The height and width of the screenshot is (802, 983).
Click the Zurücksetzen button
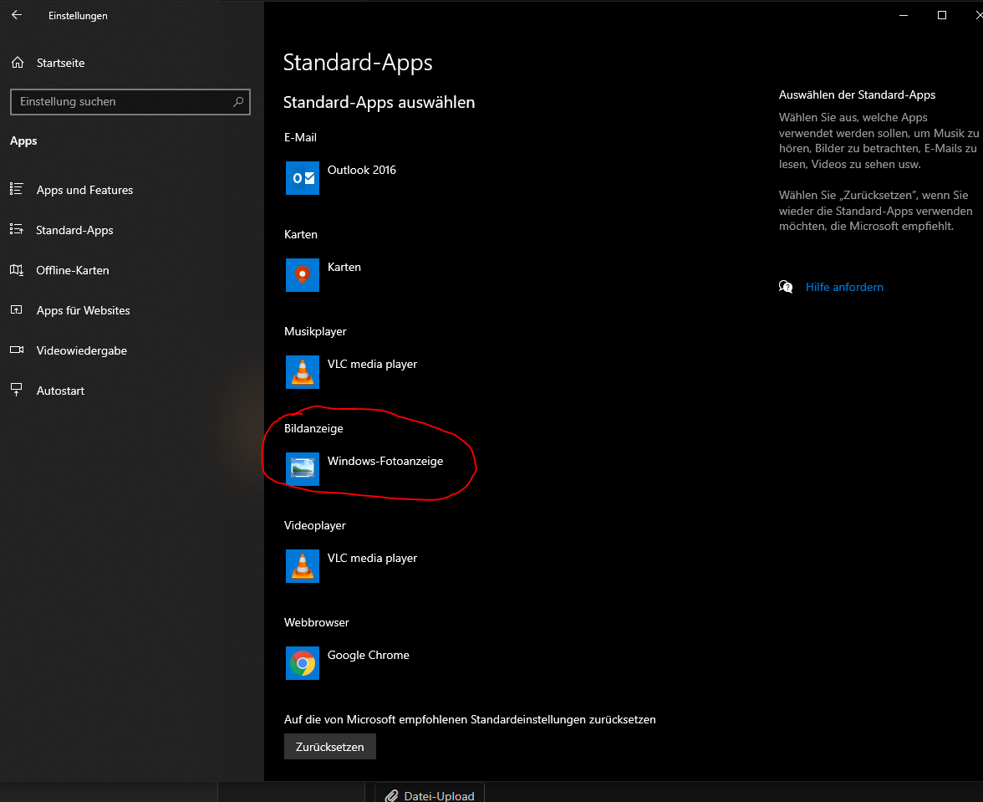click(329, 747)
